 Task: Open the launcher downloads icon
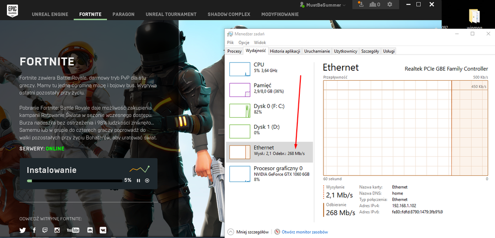click(359, 4)
